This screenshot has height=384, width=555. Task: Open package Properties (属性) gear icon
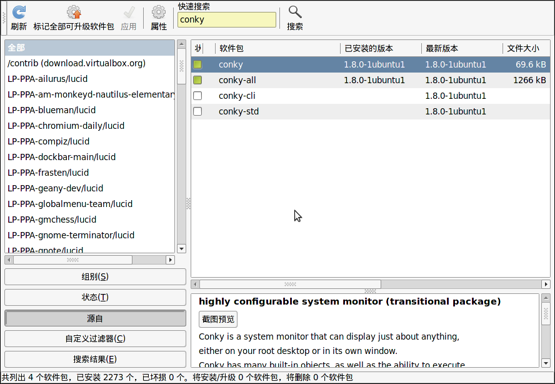(159, 13)
